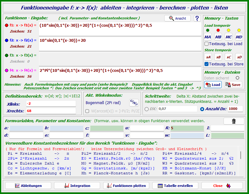Uncheck Textausg. bei Store checkbox
The width and height of the screenshot is (249, 194).
click(207, 64)
